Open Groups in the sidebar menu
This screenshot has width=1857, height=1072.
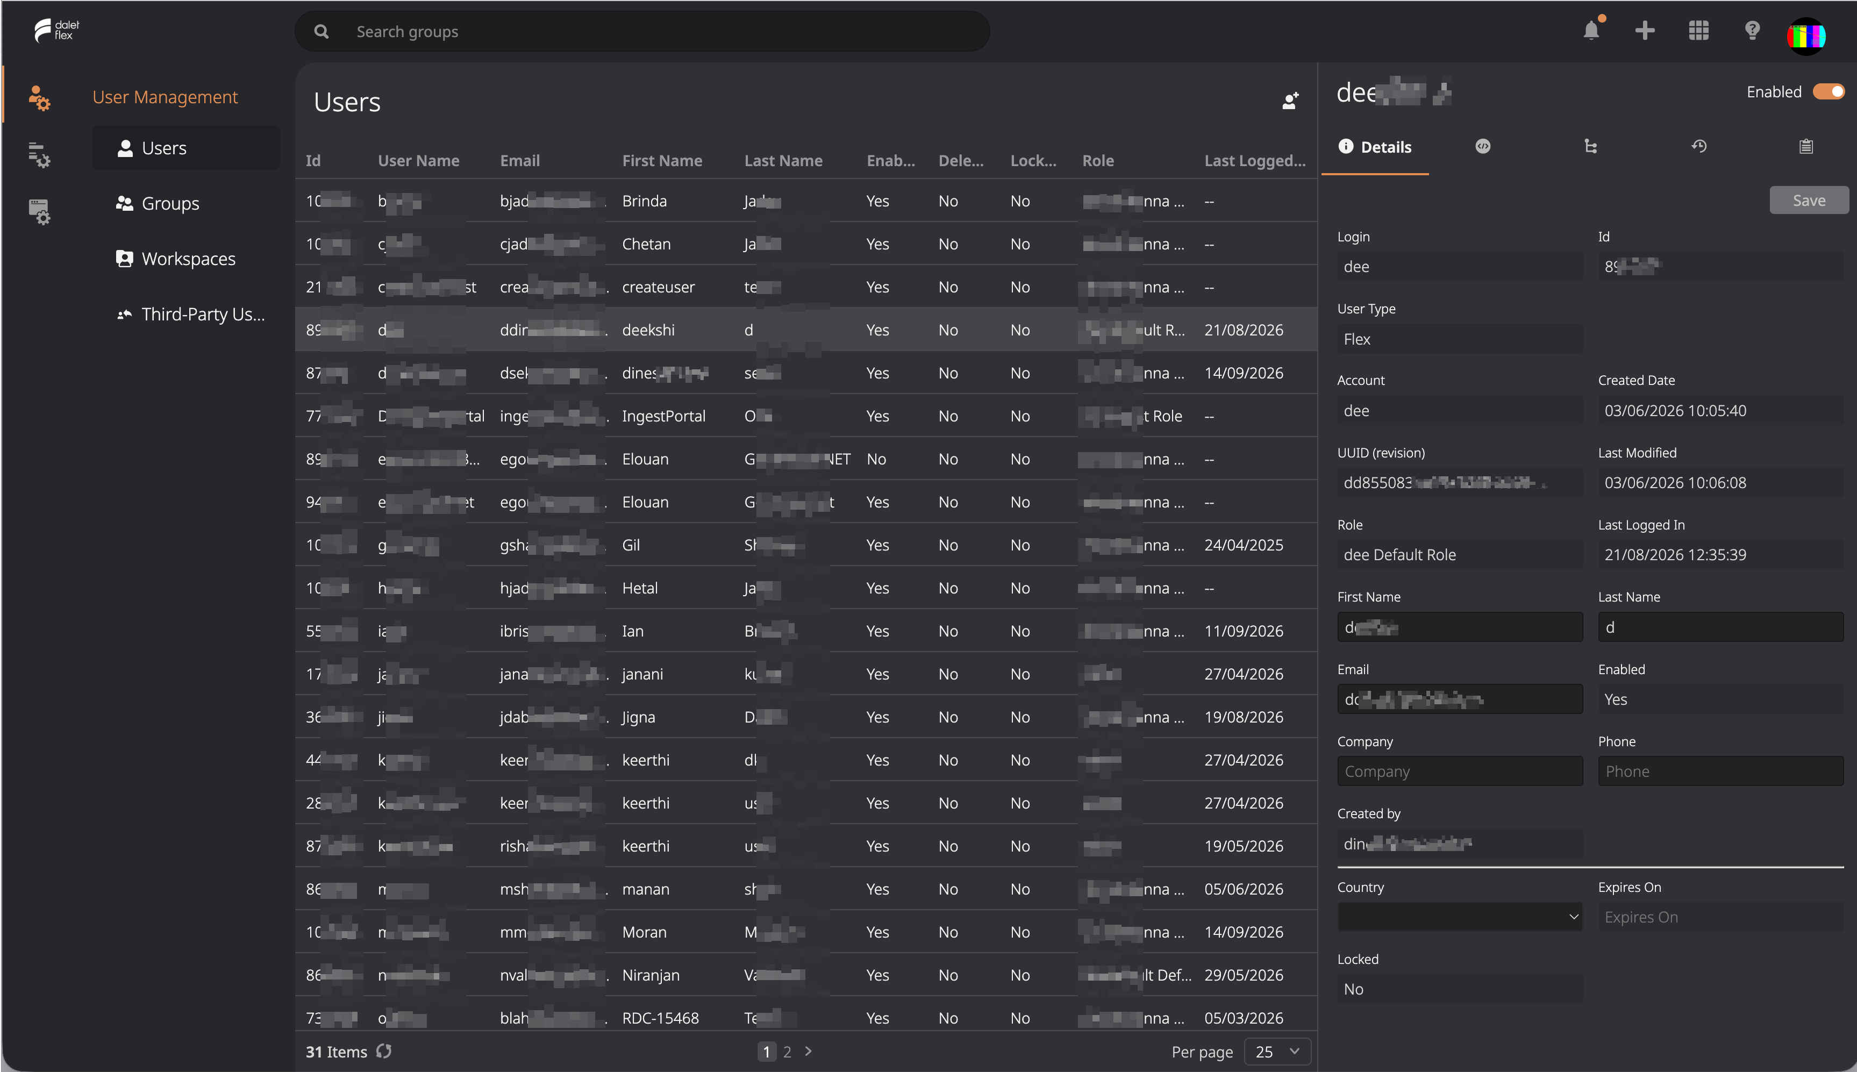click(x=185, y=203)
